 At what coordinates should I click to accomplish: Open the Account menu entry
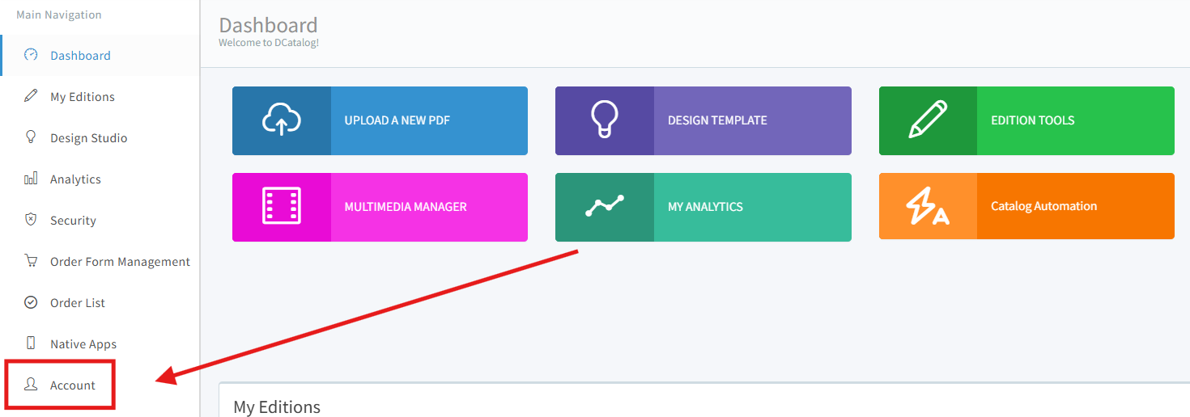coord(73,385)
